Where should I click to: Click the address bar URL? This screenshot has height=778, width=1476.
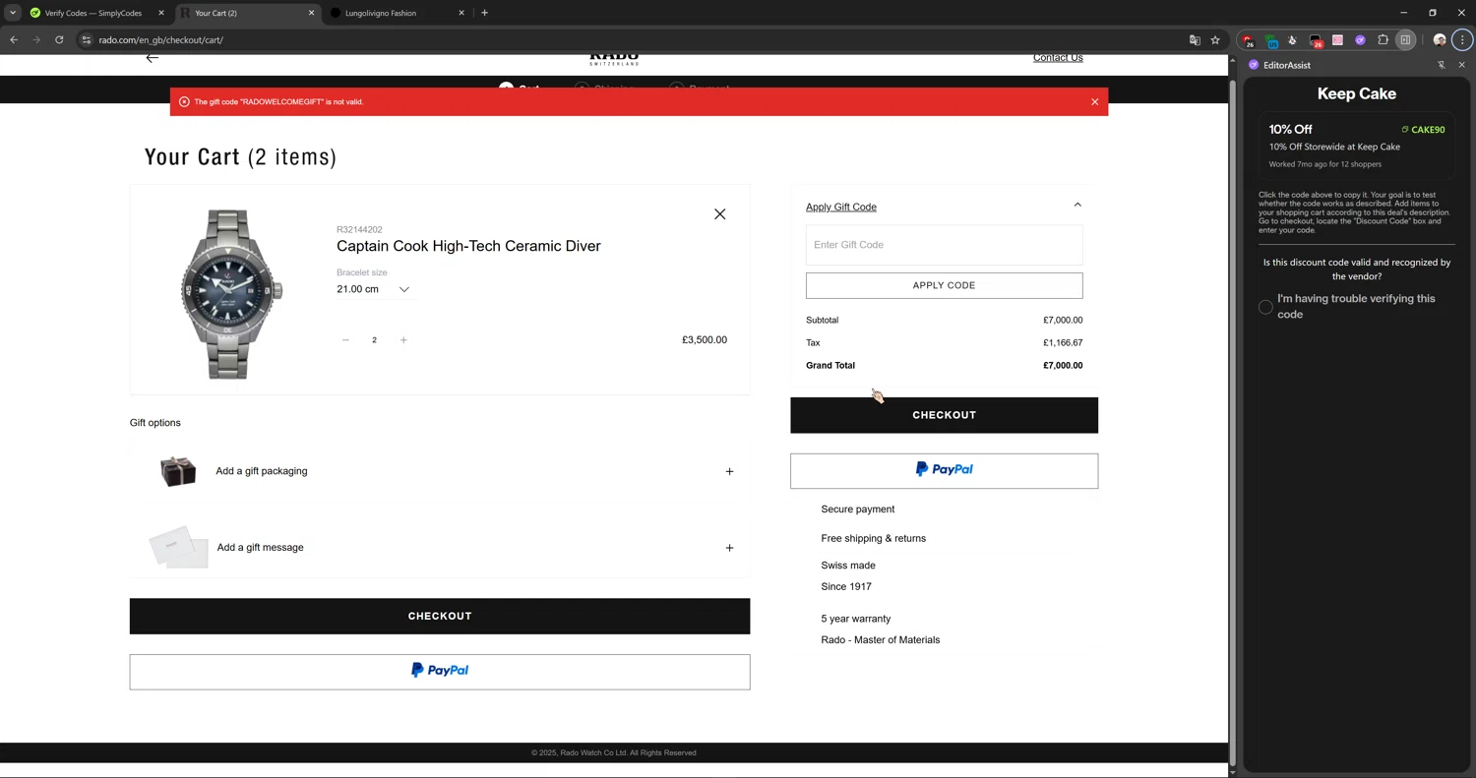[x=161, y=40]
